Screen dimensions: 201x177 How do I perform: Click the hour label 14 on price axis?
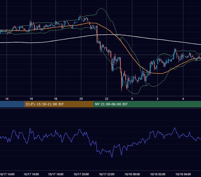coord(7,99)
